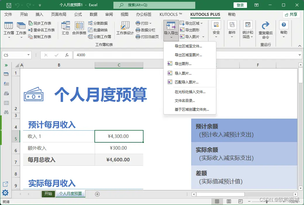Choose 导出区域至图片... menu item
The image size is (304, 205).
190,55
